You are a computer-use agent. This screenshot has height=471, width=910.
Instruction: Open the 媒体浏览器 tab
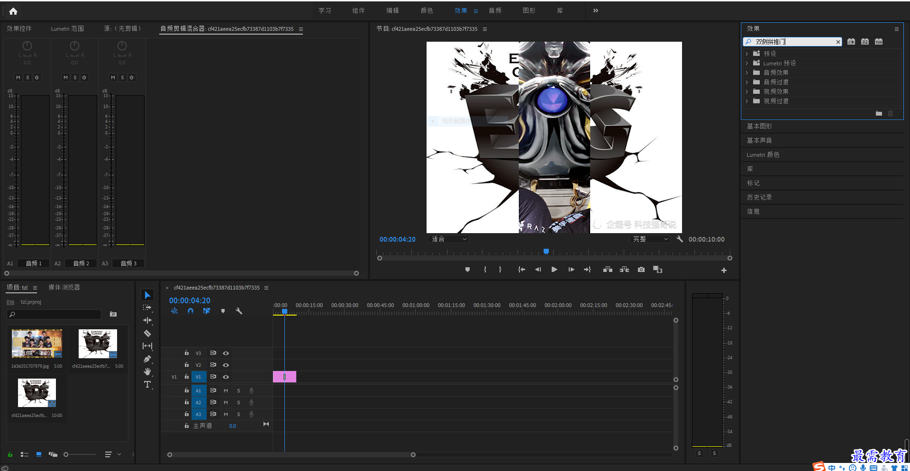[64, 288]
